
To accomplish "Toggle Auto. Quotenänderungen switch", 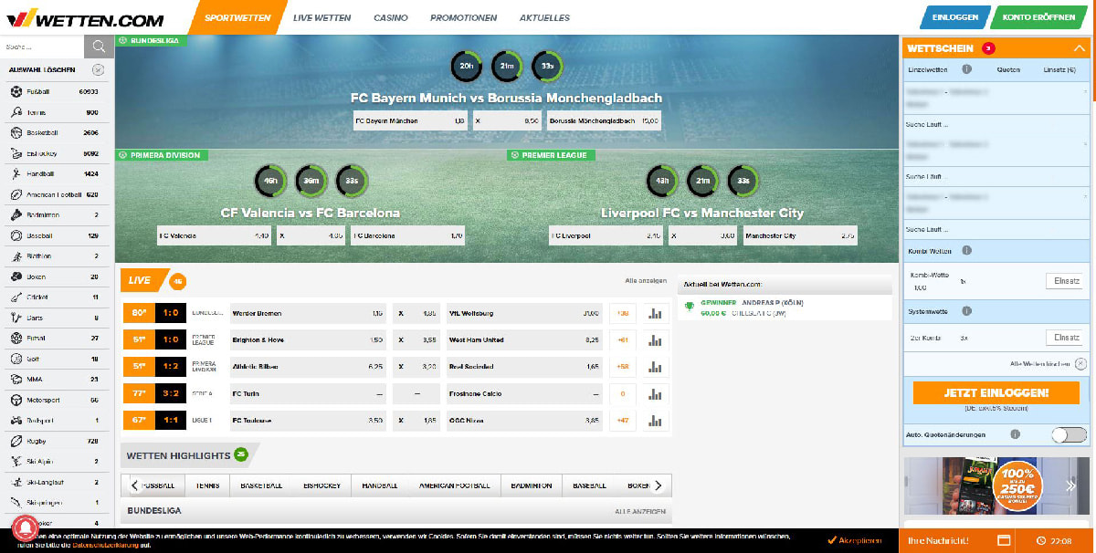I will pyautogui.click(x=1070, y=435).
